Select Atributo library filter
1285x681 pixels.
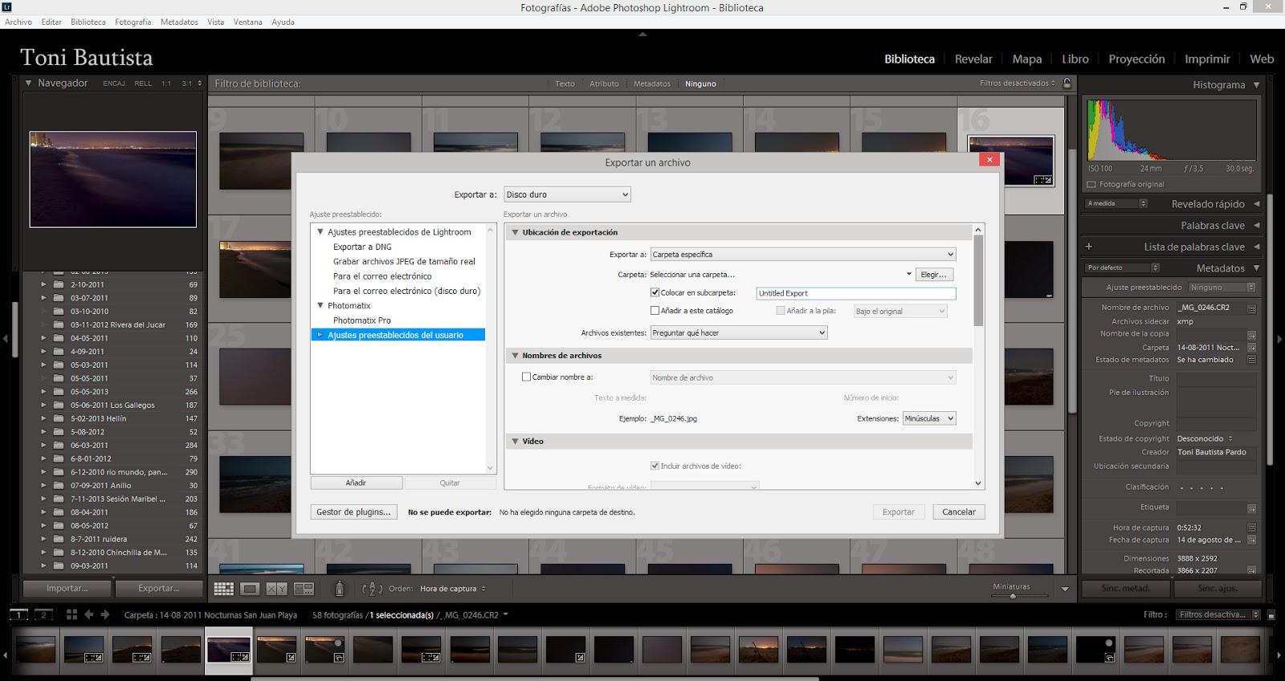coord(604,84)
